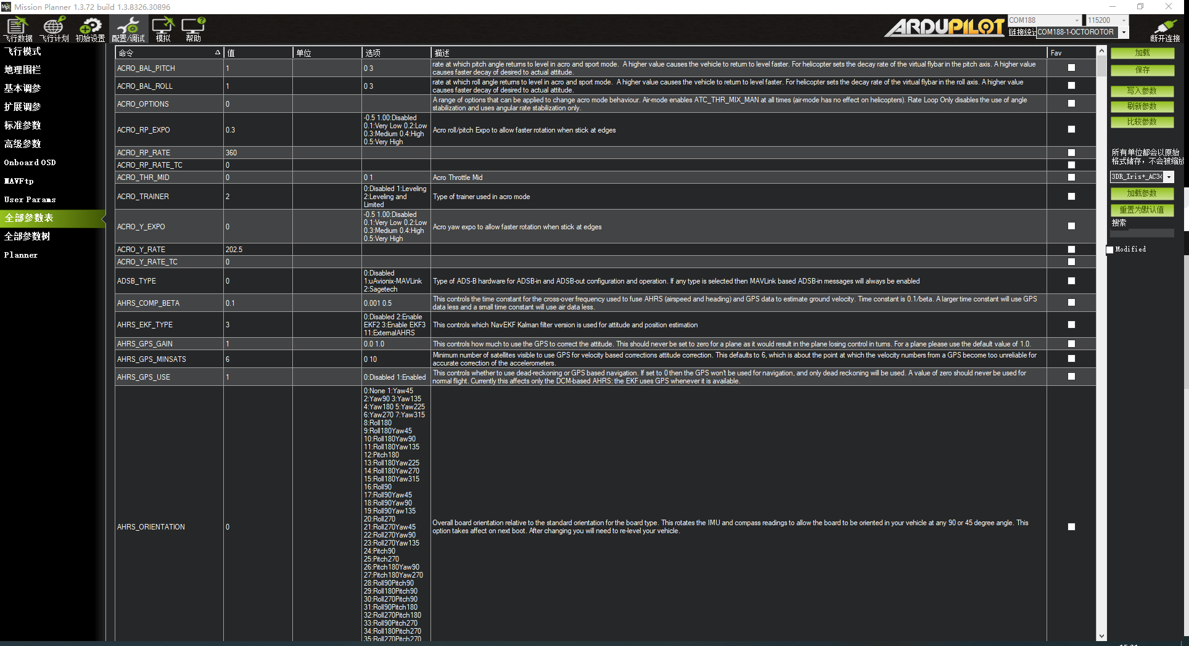Click the 搜索 search input field
The width and height of the screenshot is (1189, 646).
point(1142,233)
